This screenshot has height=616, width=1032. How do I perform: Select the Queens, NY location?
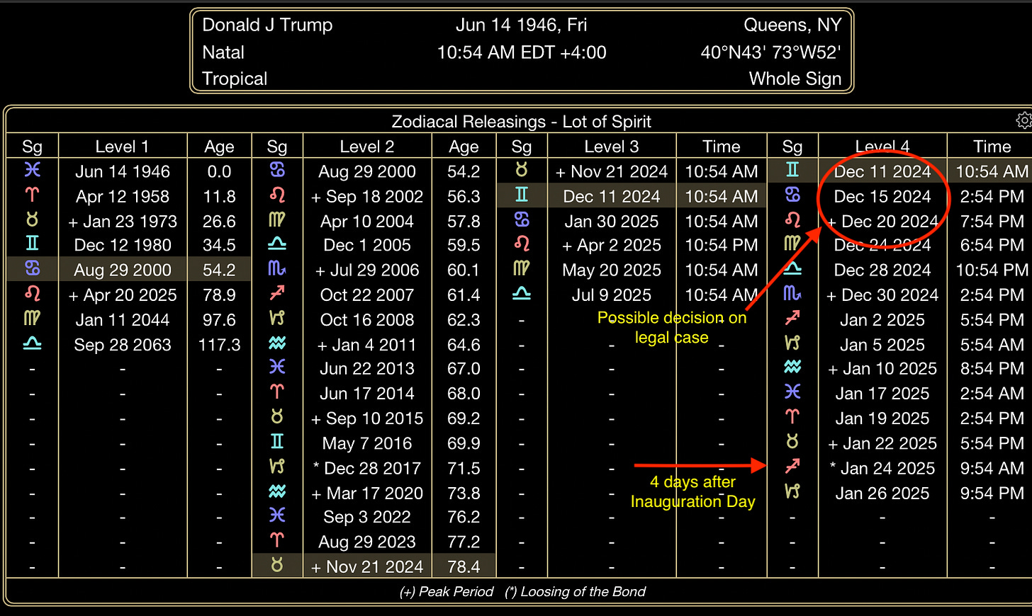[x=792, y=25]
